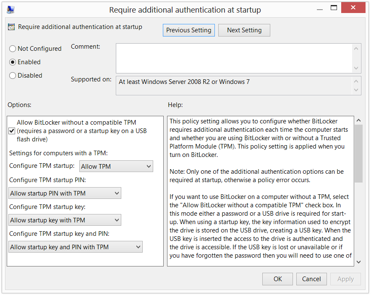Click the Apply button

[345, 279]
